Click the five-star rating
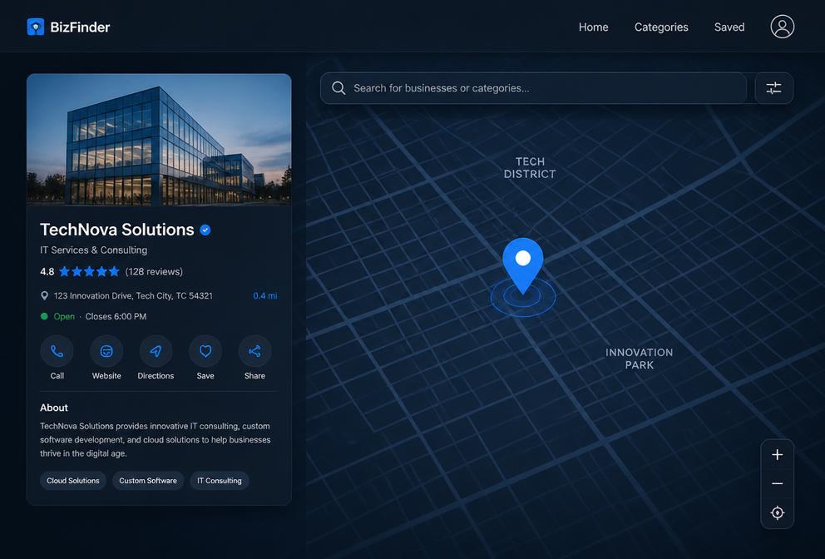 (x=89, y=272)
